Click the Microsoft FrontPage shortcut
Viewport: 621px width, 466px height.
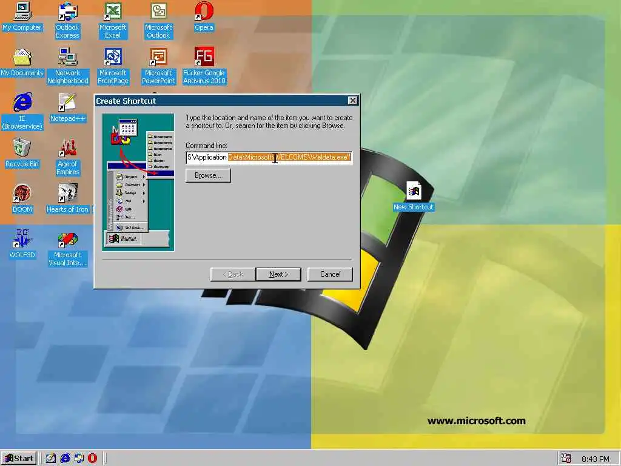113,66
